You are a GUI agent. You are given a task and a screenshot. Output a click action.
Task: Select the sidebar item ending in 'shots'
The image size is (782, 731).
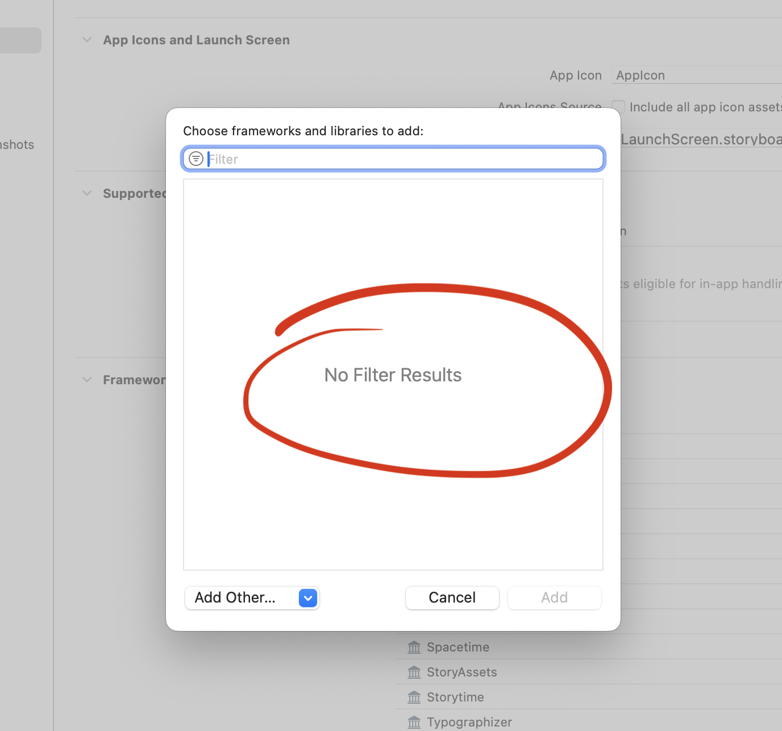[x=17, y=145]
